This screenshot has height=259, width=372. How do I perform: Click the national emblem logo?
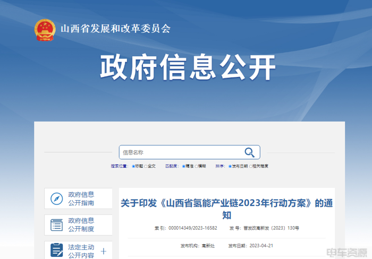click(45, 30)
